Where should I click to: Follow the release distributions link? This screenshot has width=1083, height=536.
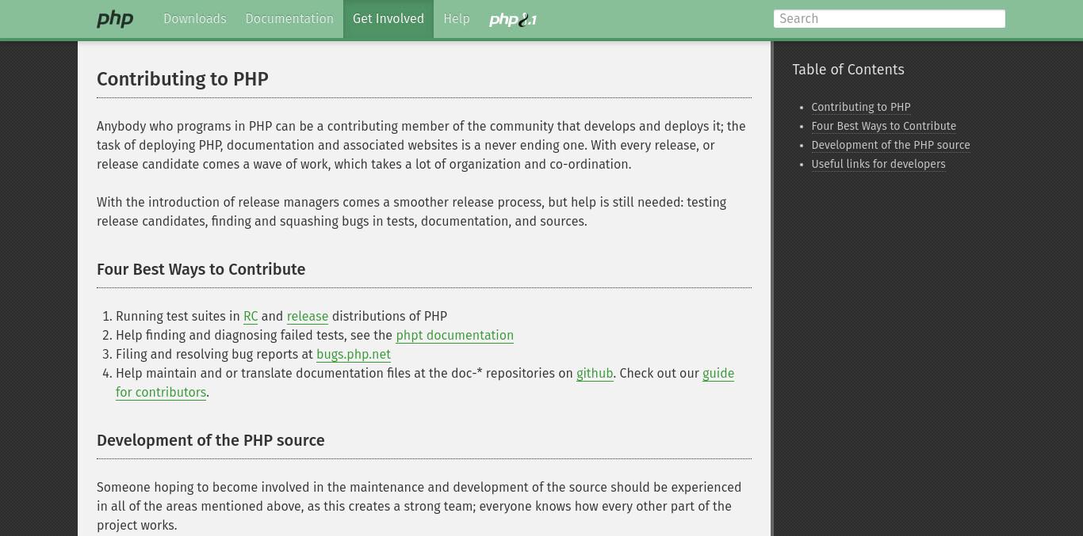point(308,317)
